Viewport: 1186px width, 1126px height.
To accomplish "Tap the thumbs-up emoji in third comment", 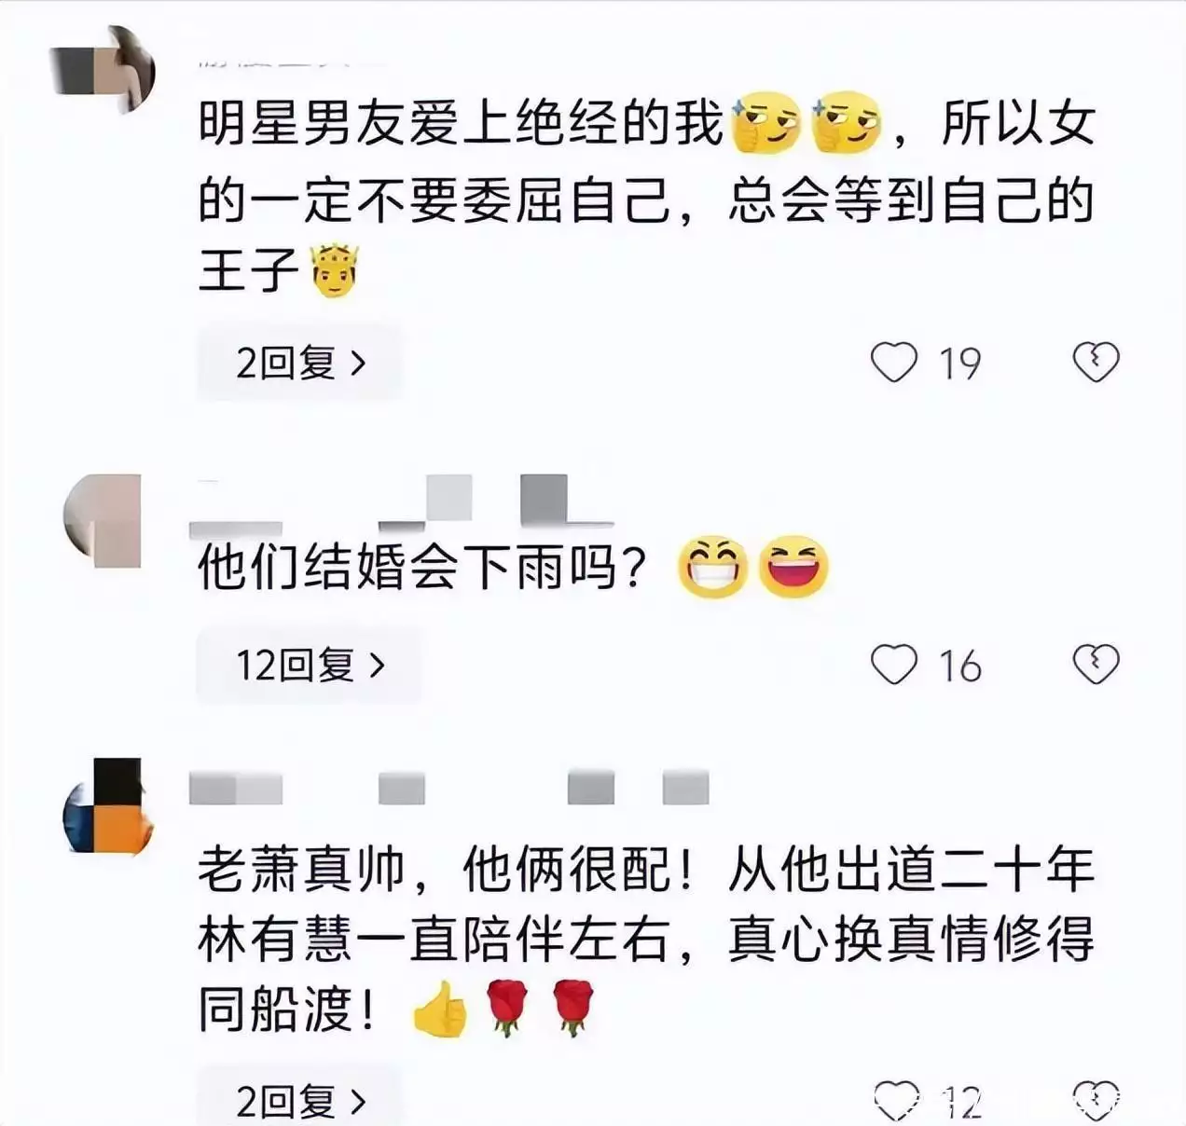I will point(439,1009).
